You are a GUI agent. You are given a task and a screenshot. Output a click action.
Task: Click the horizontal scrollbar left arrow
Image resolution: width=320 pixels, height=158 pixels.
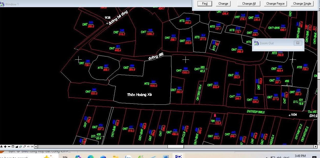[36, 147]
